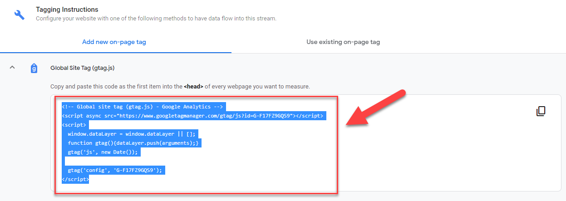566x201 pixels.
Task: Click the Tagging Instructions heading
Action: 67,9
